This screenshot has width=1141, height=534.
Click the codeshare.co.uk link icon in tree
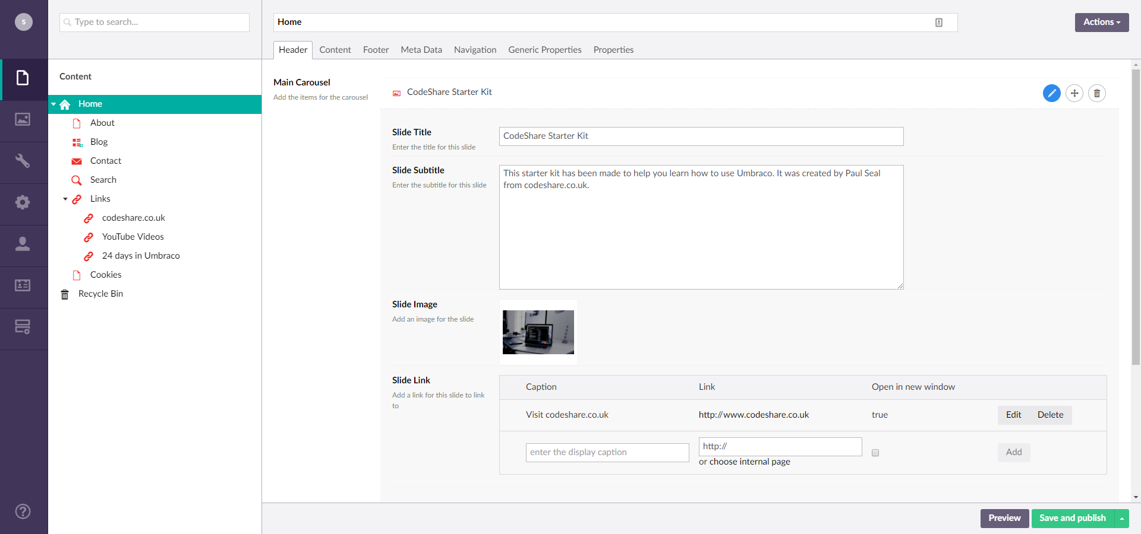pyautogui.click(x=89, y=218)
